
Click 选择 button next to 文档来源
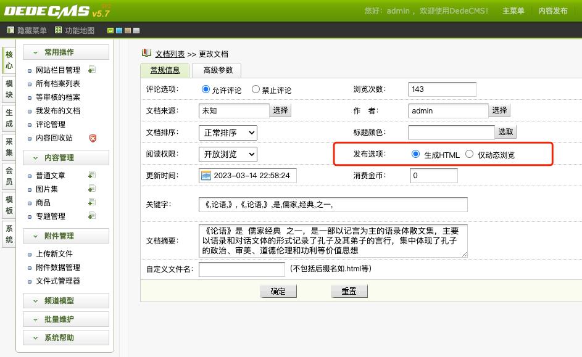click(x=280, y=110)
